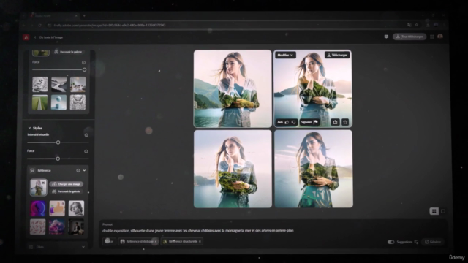
Task: Show info for Référence section
Action: [x=78, y=170]
